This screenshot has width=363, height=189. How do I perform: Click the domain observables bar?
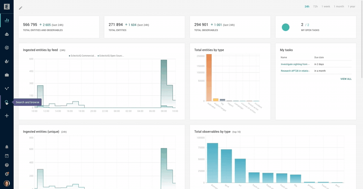tap(212, 163)
